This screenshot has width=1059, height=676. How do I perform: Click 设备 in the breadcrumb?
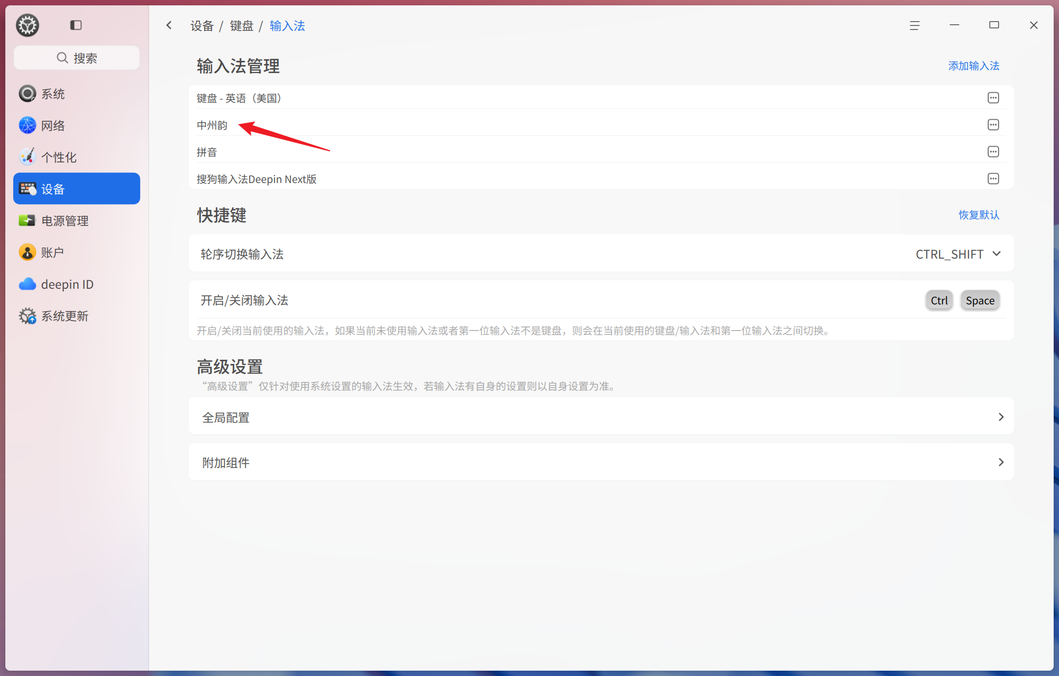coord(202,26)
